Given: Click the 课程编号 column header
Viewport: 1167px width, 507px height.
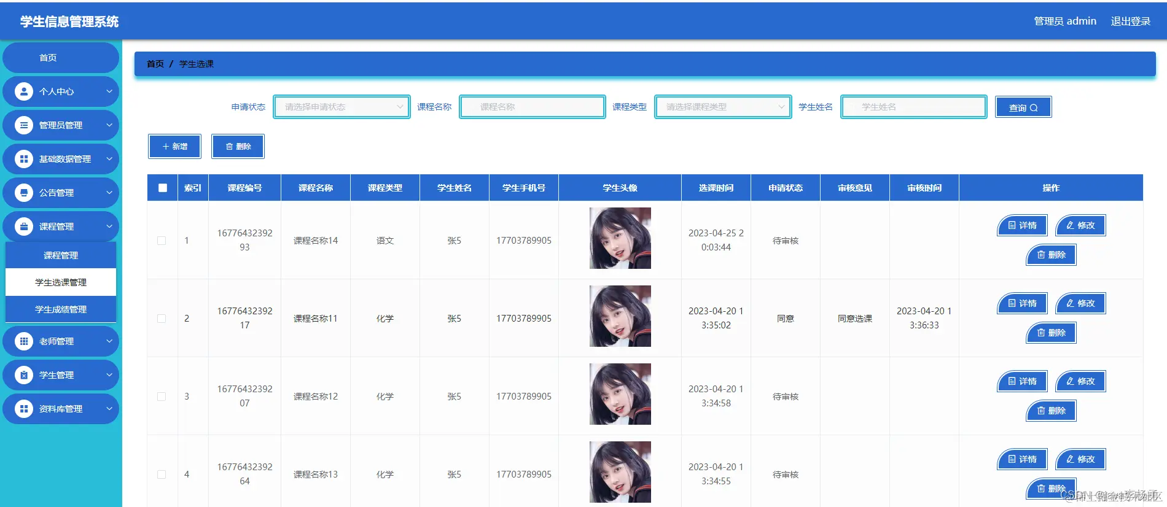Looking at the screenshot, I should (x=244, y=188).
